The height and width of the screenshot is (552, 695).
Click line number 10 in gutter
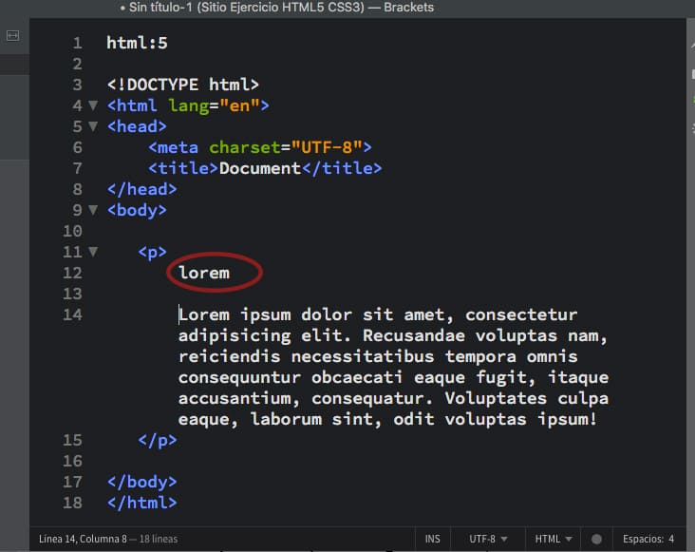[x=72, y=231]
